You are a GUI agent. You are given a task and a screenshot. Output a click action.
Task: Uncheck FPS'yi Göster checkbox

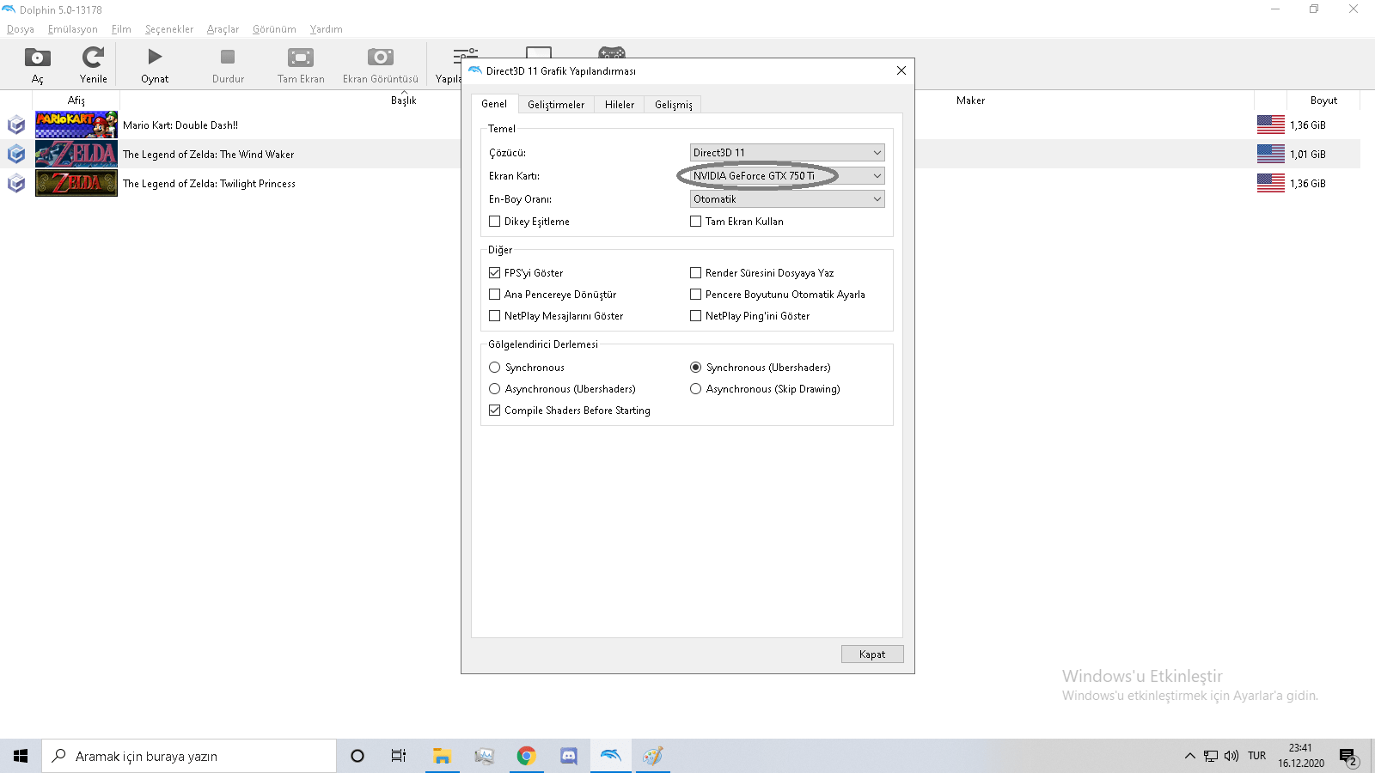click(x=495, y=273)
